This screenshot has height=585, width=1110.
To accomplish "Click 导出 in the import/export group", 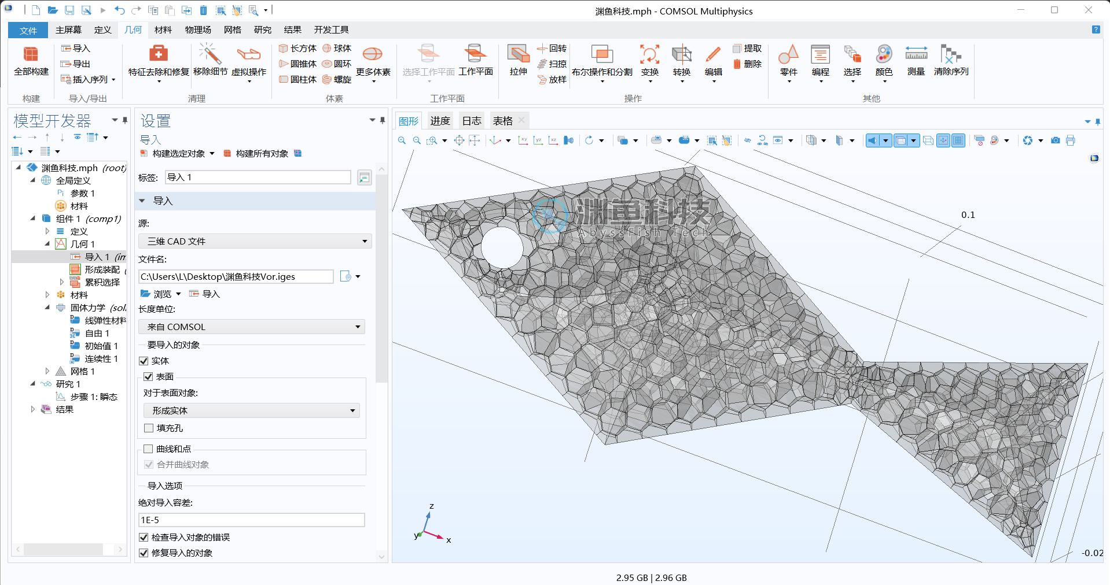I will tap(76, 64).
